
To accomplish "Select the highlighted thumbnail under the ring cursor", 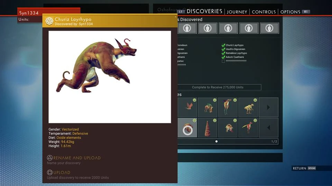I will 187,127.
